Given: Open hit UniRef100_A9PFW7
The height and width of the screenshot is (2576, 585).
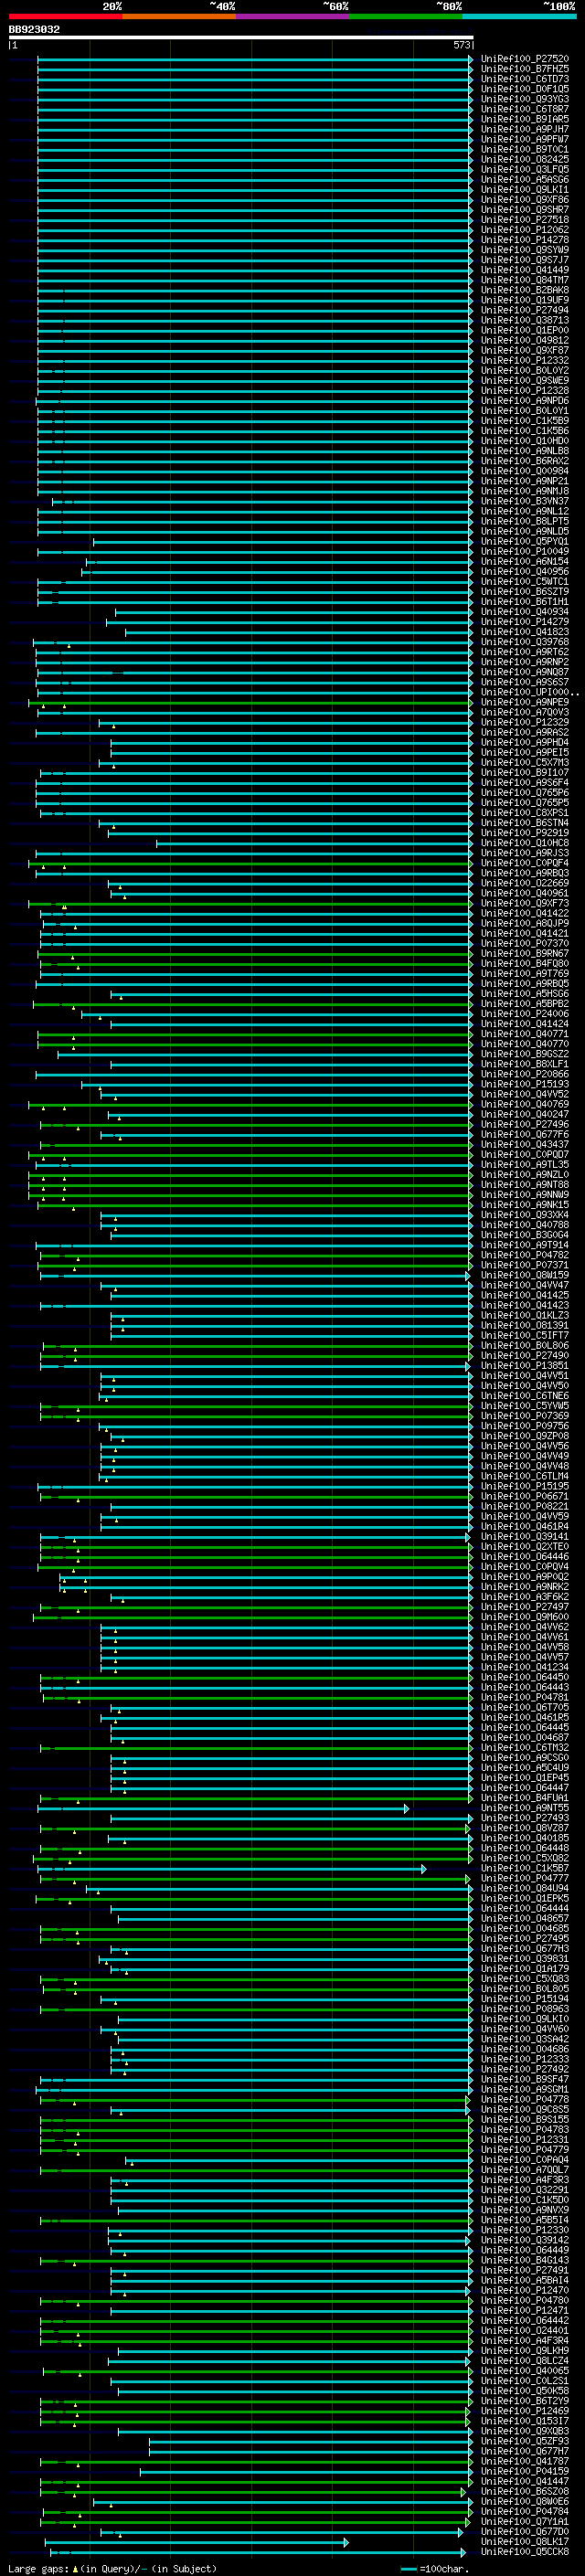Looking at the screenshot, I should coord(525,139).
